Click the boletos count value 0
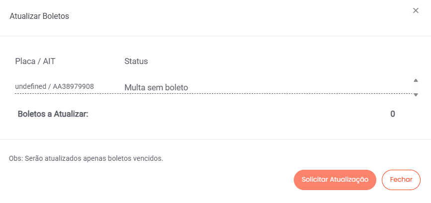The height and width of the screenshot is (203, 431). (x=393, y=114)
